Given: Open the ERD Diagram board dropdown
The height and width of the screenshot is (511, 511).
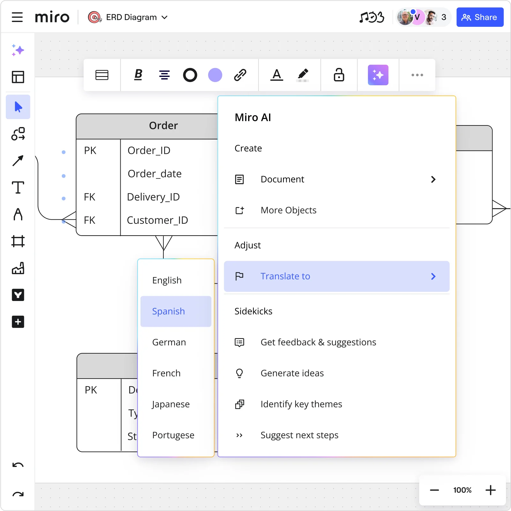Looking at the screenshot, I should point(128,17).
